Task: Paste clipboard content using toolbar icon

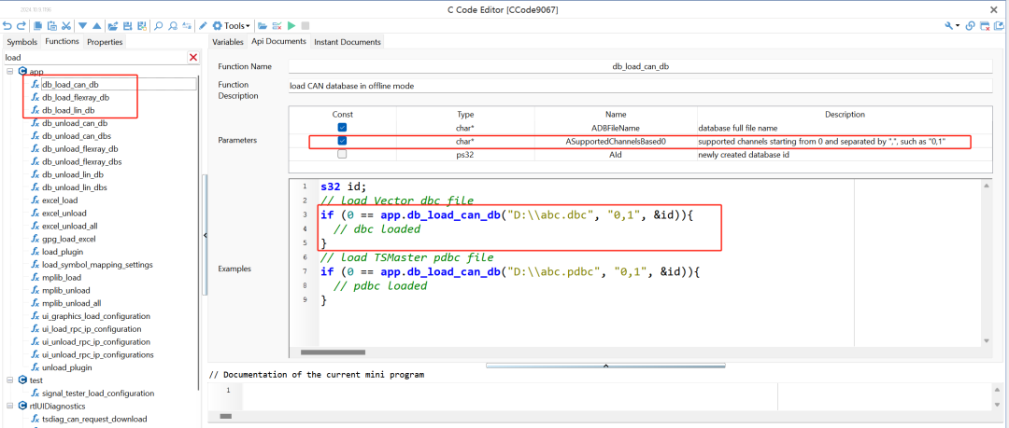Action: tap(52, 26)
